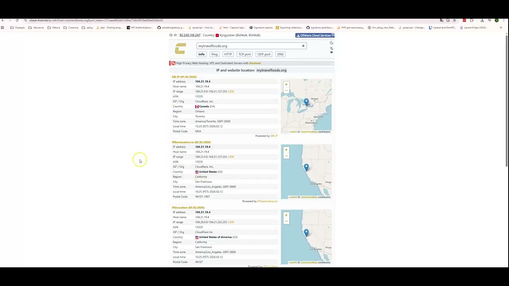Click the Toronto map pin marker

306,102
